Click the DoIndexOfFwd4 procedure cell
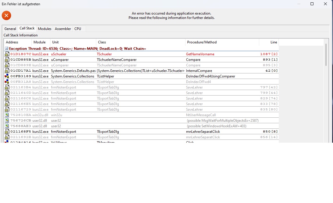This screenshot has width=333, height=203. (198, 82)
